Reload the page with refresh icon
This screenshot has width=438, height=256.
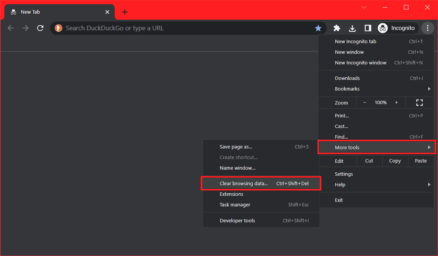[x=40, y=28]
